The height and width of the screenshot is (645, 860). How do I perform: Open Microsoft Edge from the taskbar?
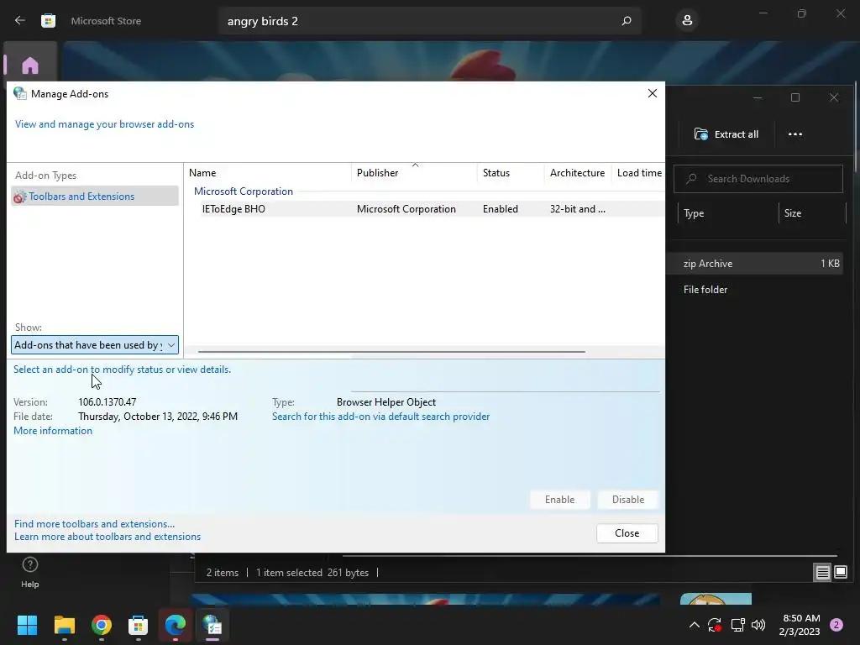click(176, 625)
